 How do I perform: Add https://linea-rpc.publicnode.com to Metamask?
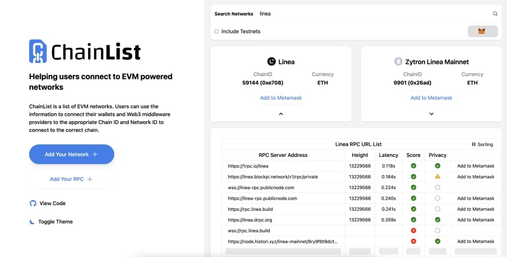pyautogui.click(x=476, y=198)
